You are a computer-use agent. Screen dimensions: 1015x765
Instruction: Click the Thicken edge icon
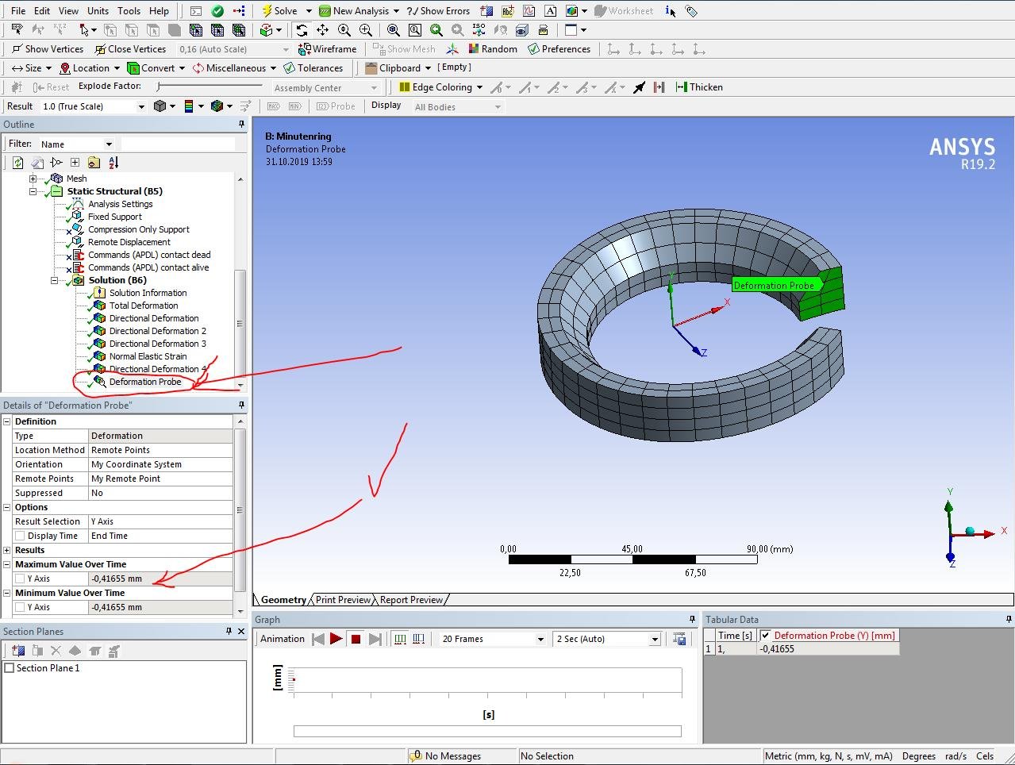699,87
